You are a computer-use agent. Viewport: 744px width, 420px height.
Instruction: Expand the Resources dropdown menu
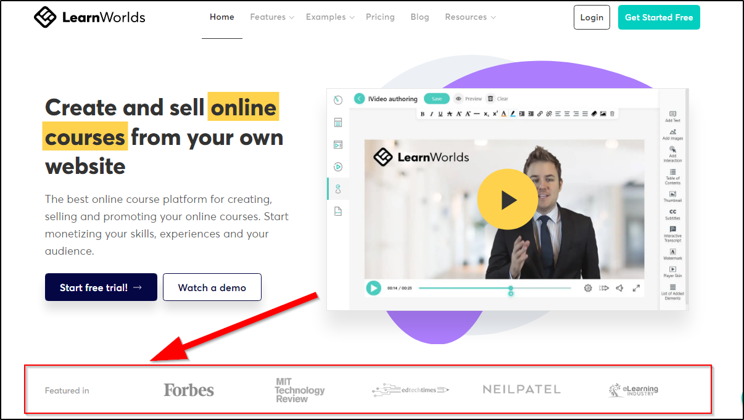[470, 17]
